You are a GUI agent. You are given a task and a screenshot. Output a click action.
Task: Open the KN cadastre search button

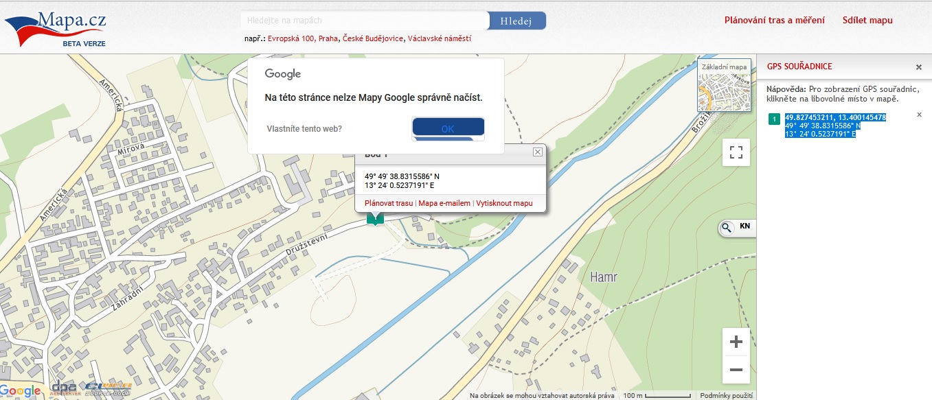[736, 228]
